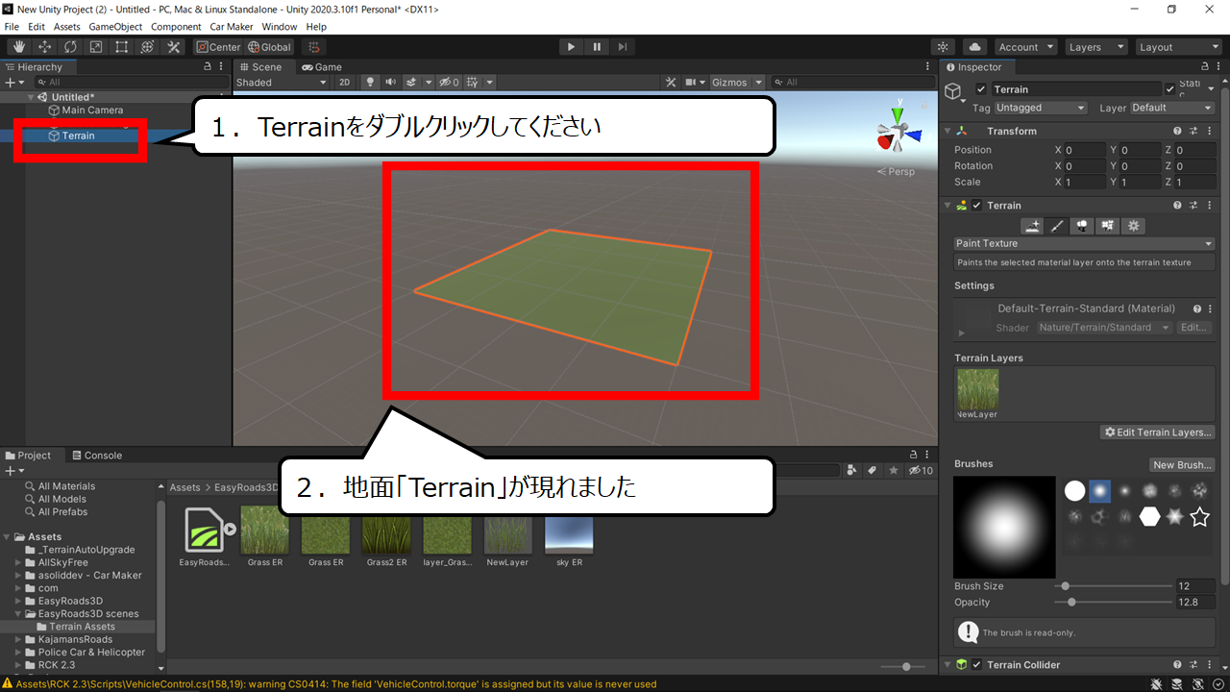Open Shaded draw mode dropdown

(x=283, y=83)
